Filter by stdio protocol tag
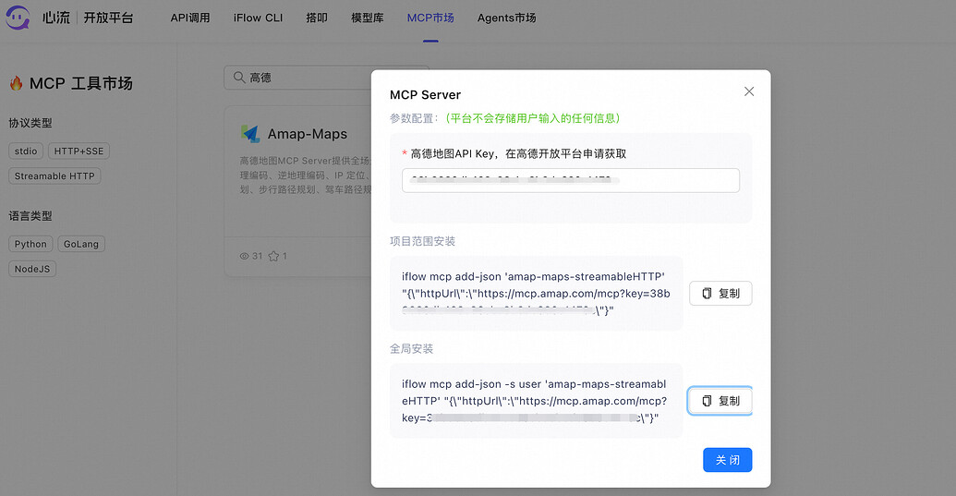 (26, 151)
